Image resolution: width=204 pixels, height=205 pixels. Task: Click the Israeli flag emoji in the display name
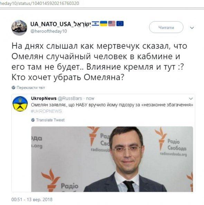click(x=95, y=24)
